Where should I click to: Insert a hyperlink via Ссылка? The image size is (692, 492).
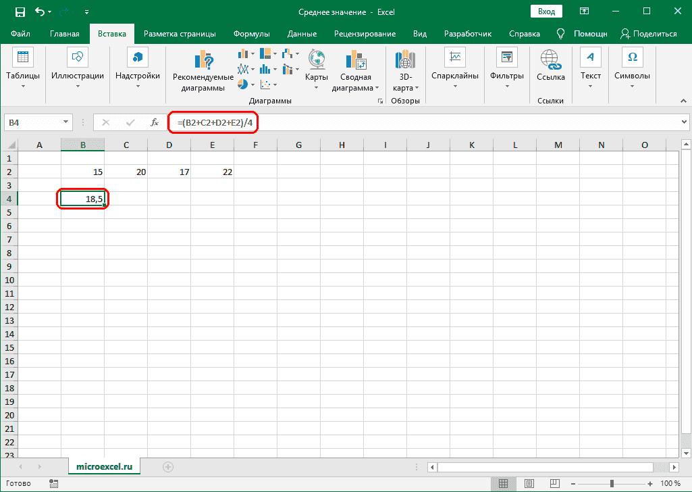point(550,68)
